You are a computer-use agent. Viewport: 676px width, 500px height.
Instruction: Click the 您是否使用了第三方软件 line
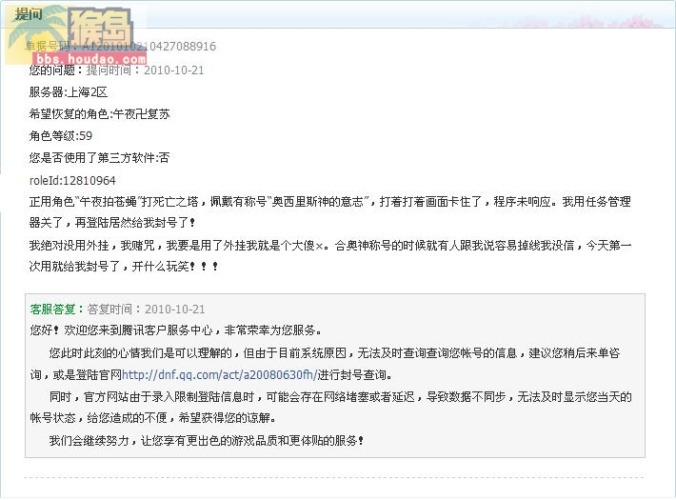tap(99, 158)
